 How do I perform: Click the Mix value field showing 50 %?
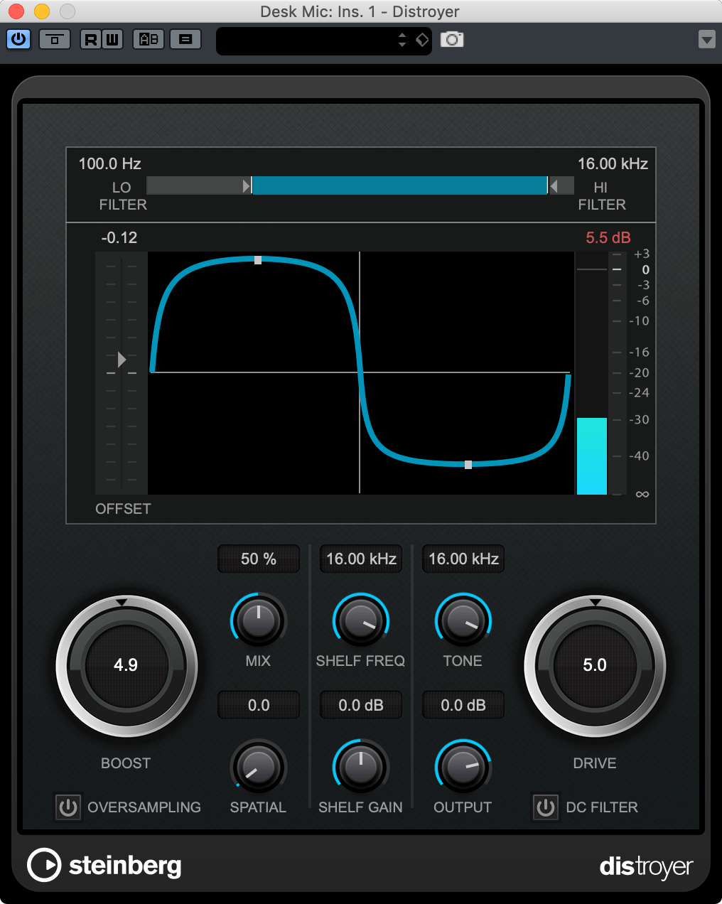pos(259,559)
